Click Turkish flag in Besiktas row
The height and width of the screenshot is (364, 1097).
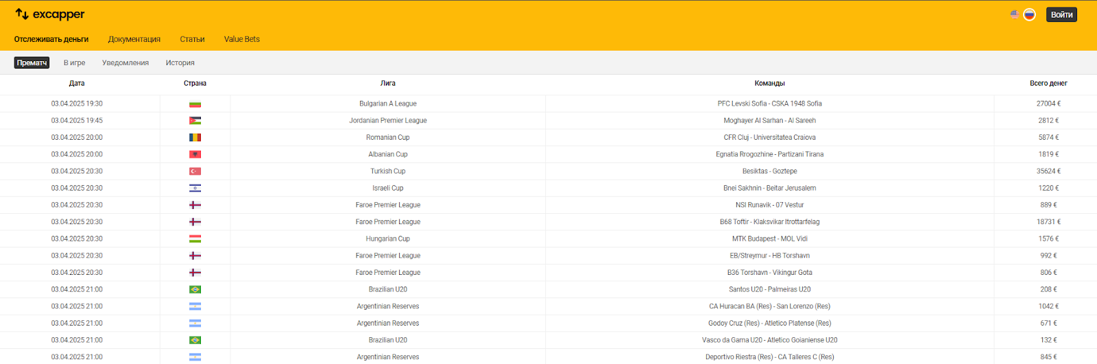[x=195, y=171]
